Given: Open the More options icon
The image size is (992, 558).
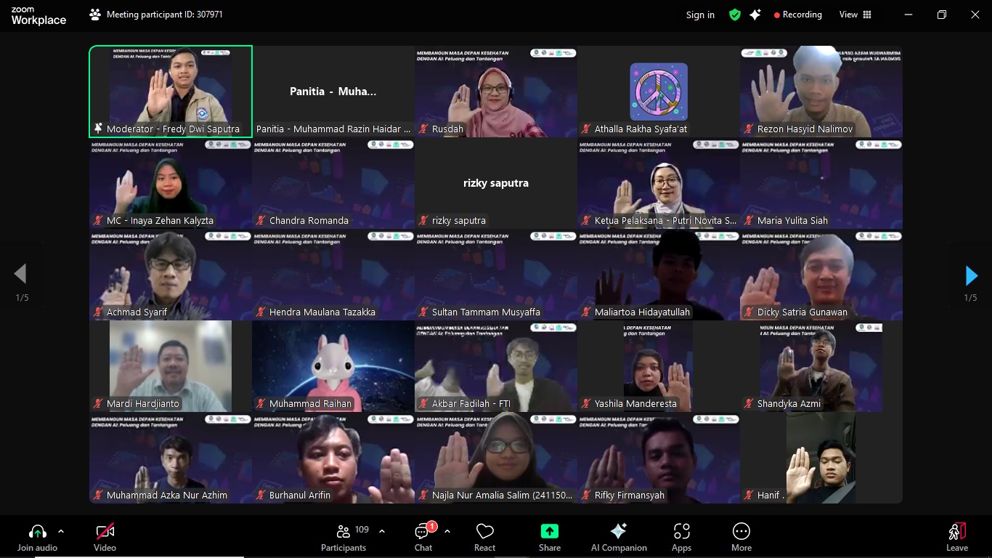Looking at the screenshot, I should pyautogui.click(x=741, y=531).
